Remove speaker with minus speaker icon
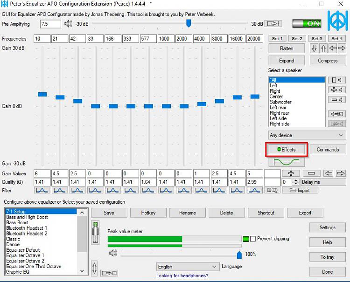350x282 pixels. coord(337,100)
